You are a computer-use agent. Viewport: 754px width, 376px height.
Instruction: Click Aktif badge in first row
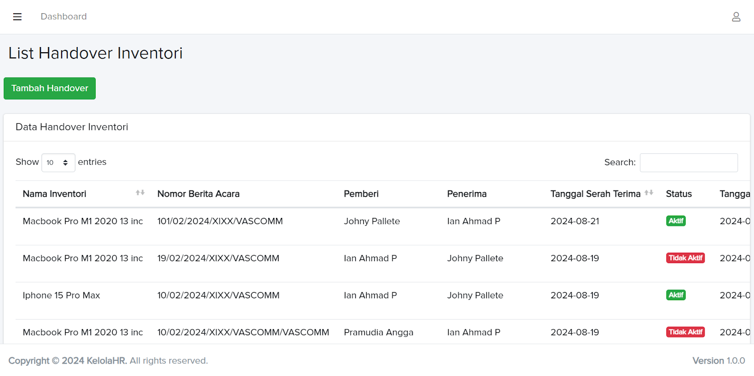click(675, 221)
